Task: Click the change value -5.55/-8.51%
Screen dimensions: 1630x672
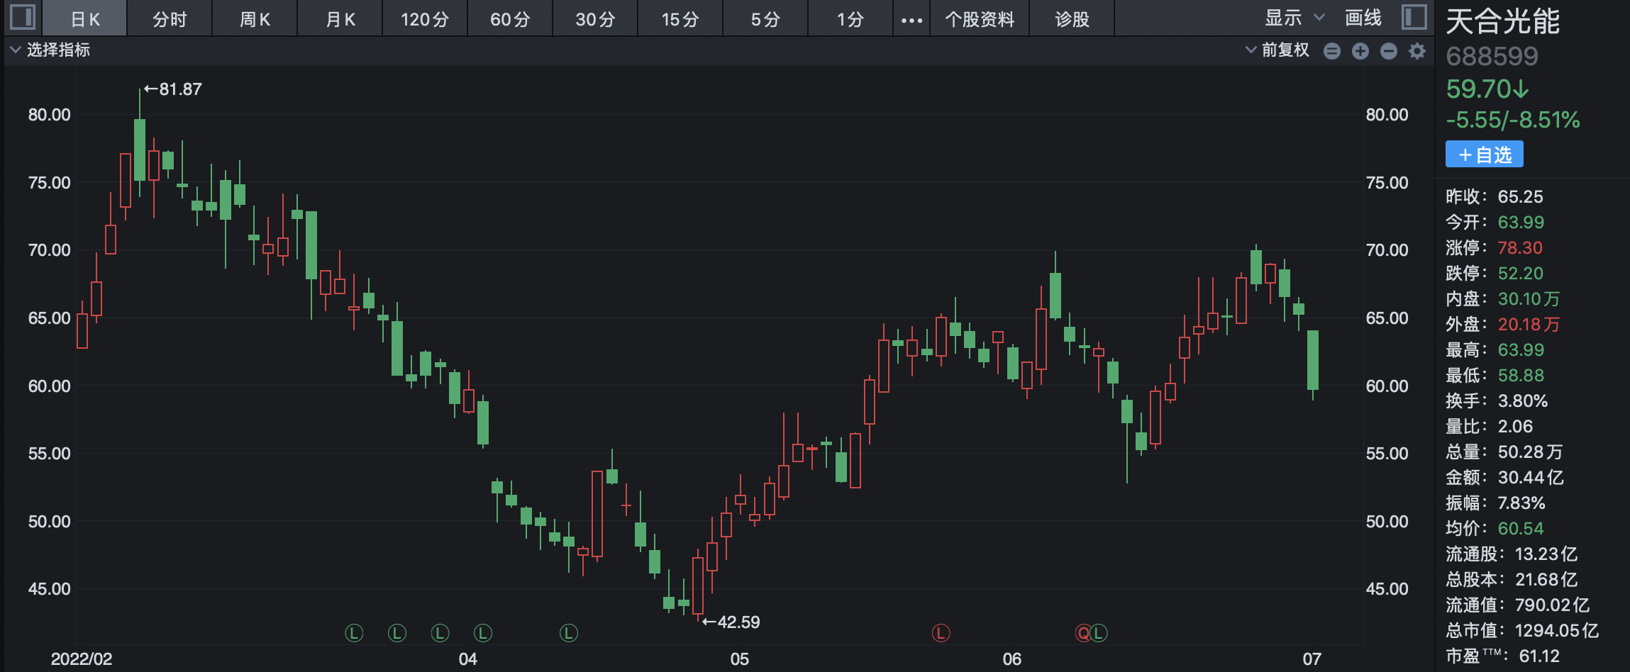Action: [1513, 120]
